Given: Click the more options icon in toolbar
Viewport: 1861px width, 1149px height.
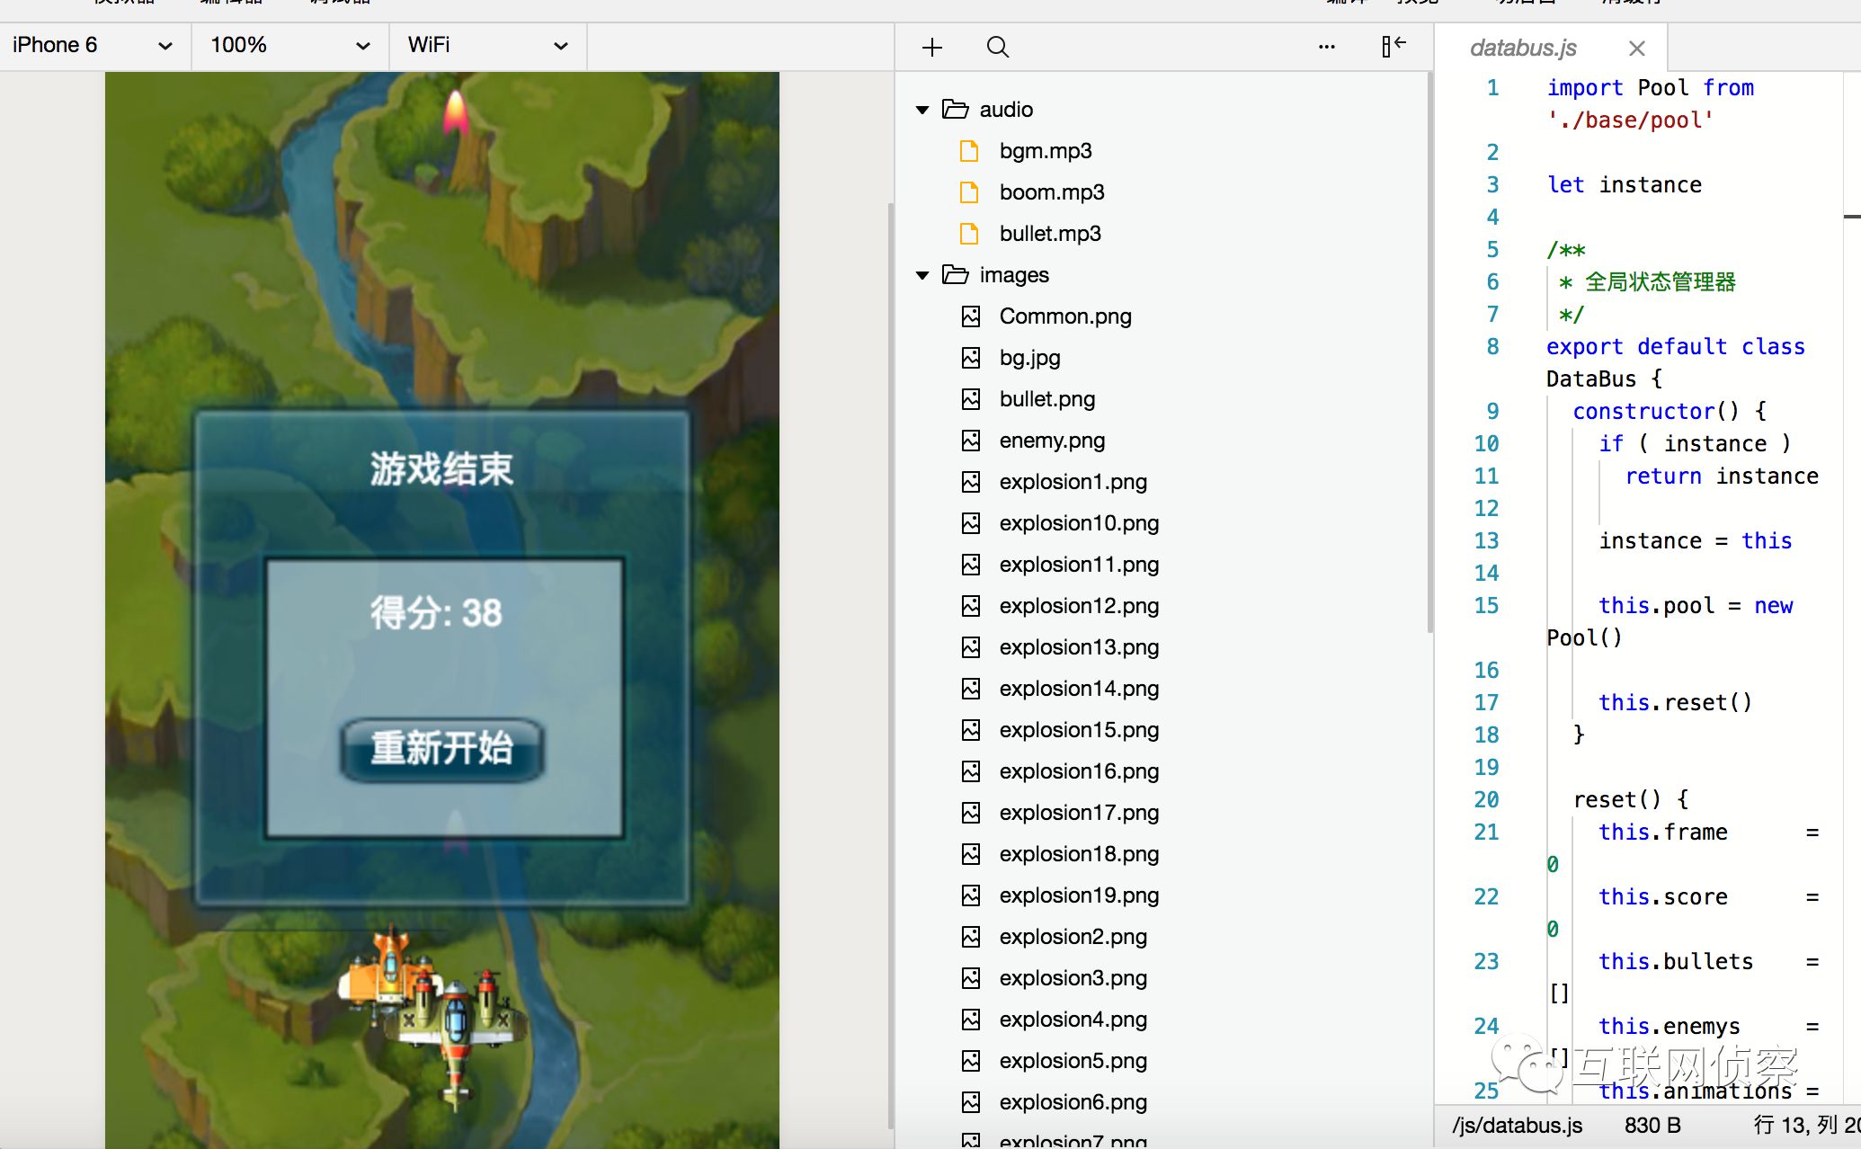Looking at the screenshot, I should (x=1327, y=47).
